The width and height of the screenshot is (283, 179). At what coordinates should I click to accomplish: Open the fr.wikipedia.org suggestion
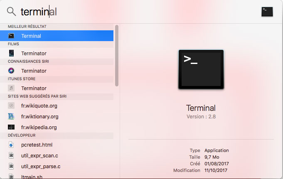click(57, 128)
